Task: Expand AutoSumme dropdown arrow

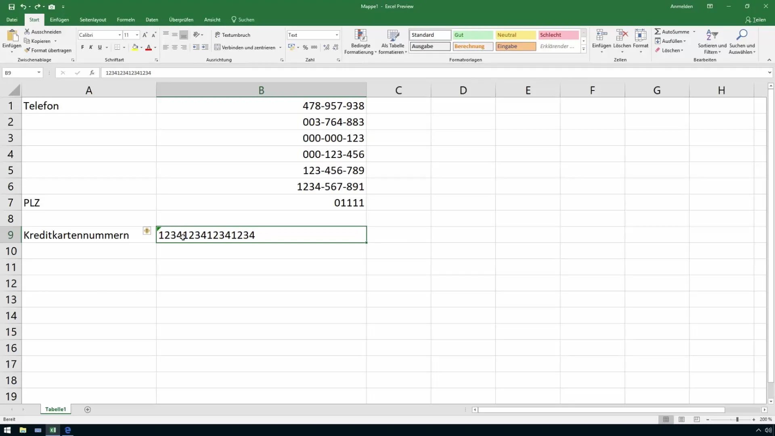Action: click(694, 31)
